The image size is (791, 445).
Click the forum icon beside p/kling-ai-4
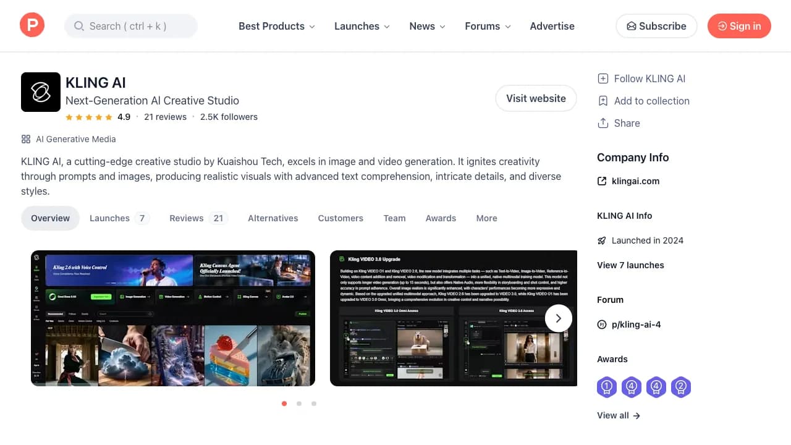pyautogui.click(x=602, y=324)
